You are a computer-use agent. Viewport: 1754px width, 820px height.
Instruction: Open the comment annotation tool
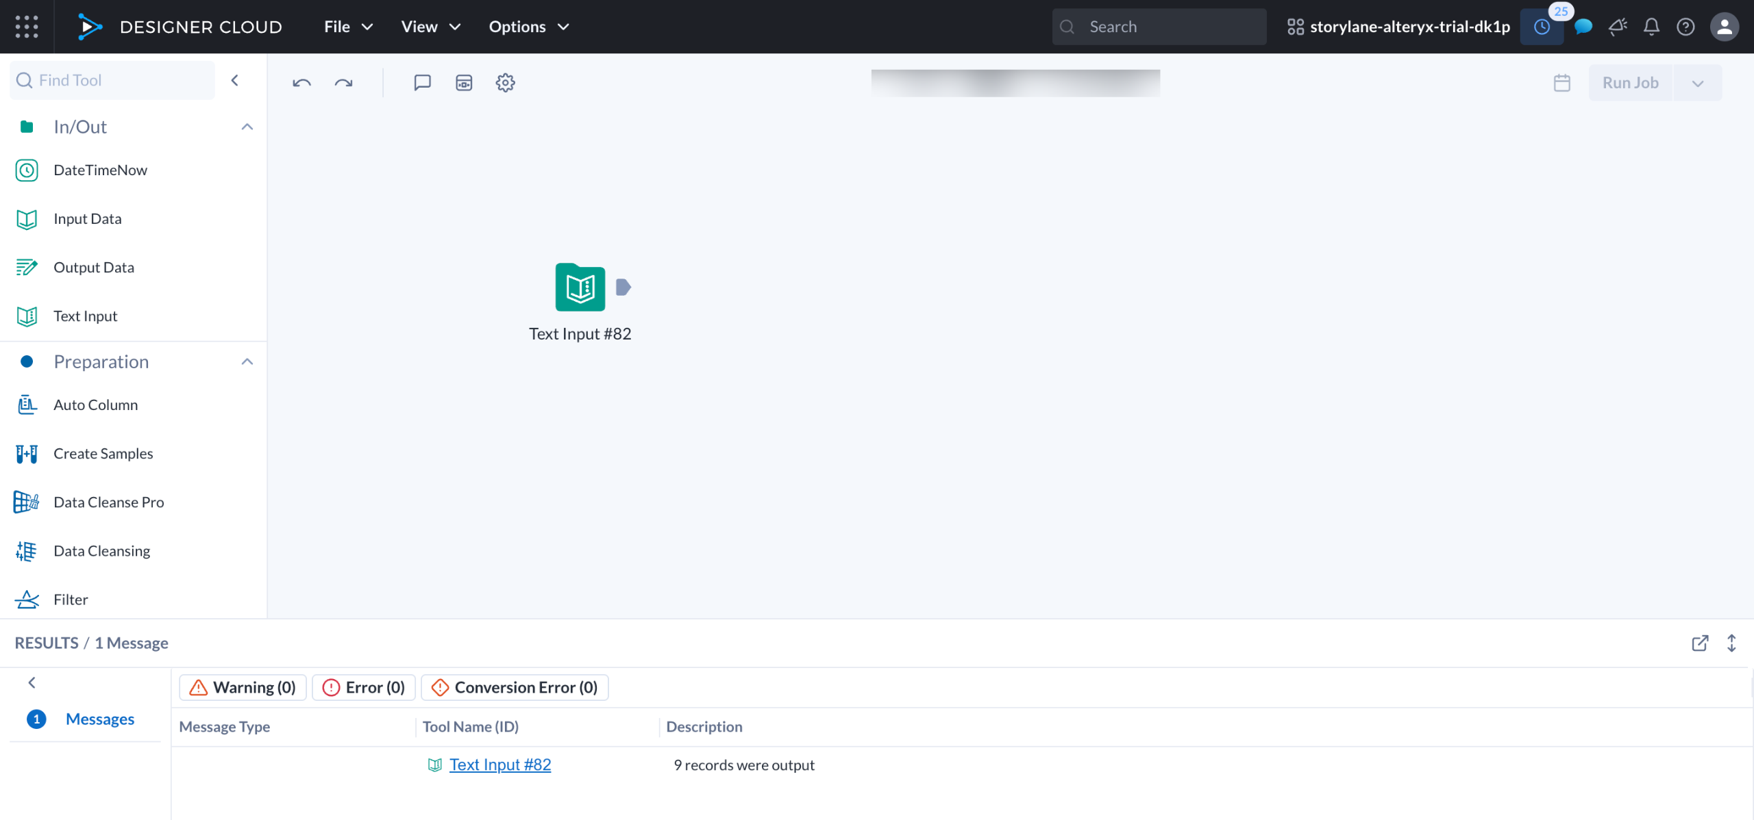pyautogui.click(x=422, y=83)
